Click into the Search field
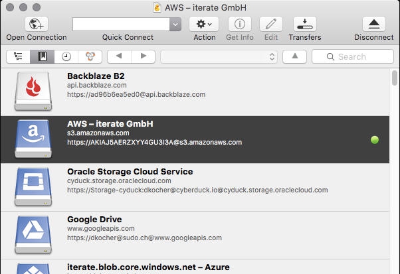The image size is (400, 274). coord(356,56)
